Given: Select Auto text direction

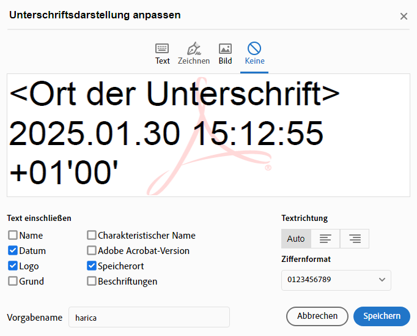Looking at the screenshot, I should pyautogui.click(x=296, y=239).
